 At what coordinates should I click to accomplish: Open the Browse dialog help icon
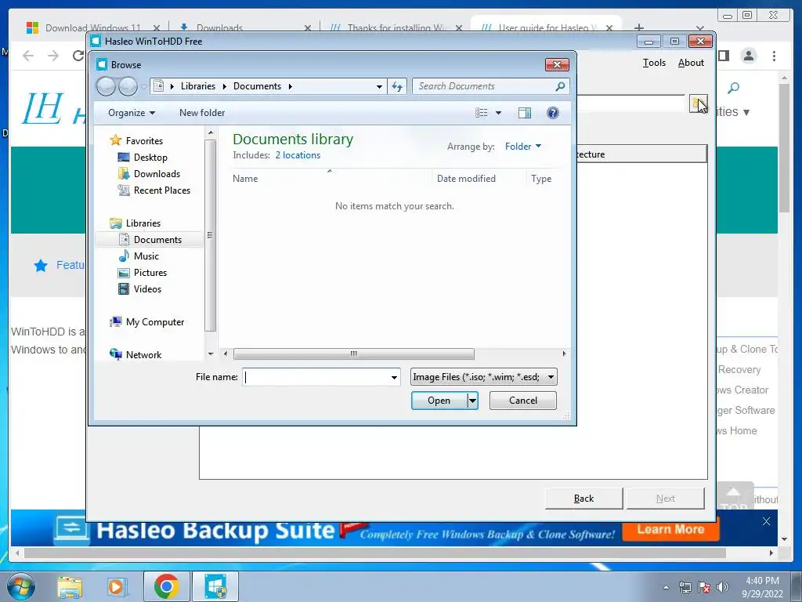click(552, 113)
